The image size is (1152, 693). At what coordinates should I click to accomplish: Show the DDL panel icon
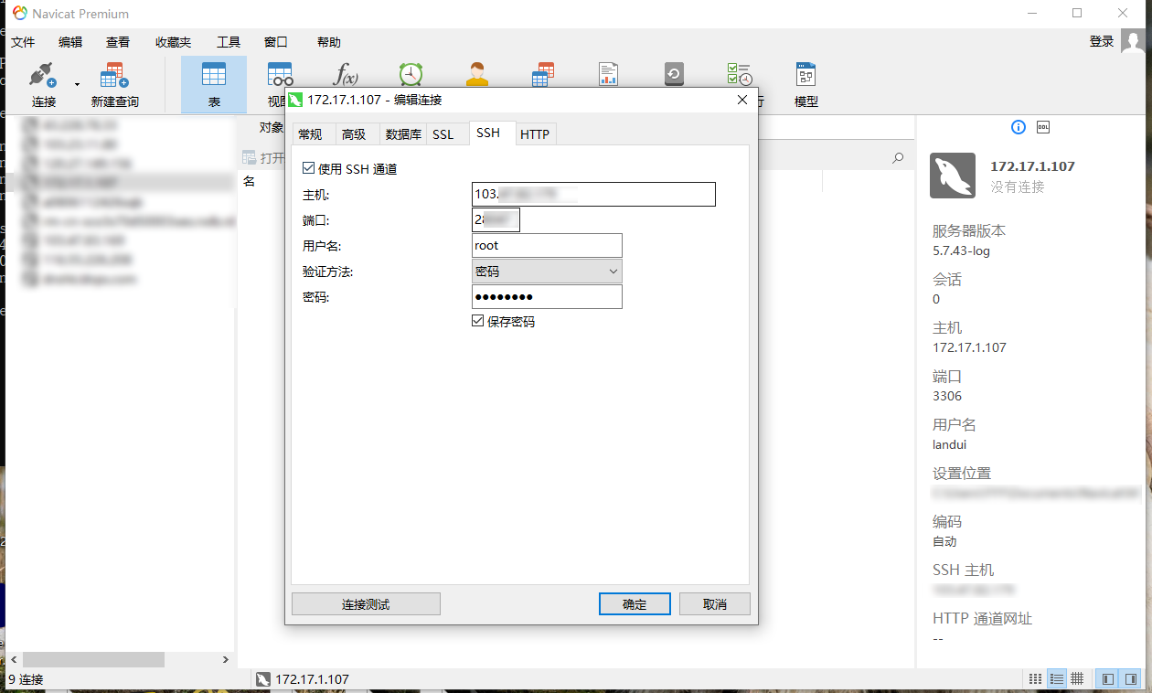point(1043,127)
